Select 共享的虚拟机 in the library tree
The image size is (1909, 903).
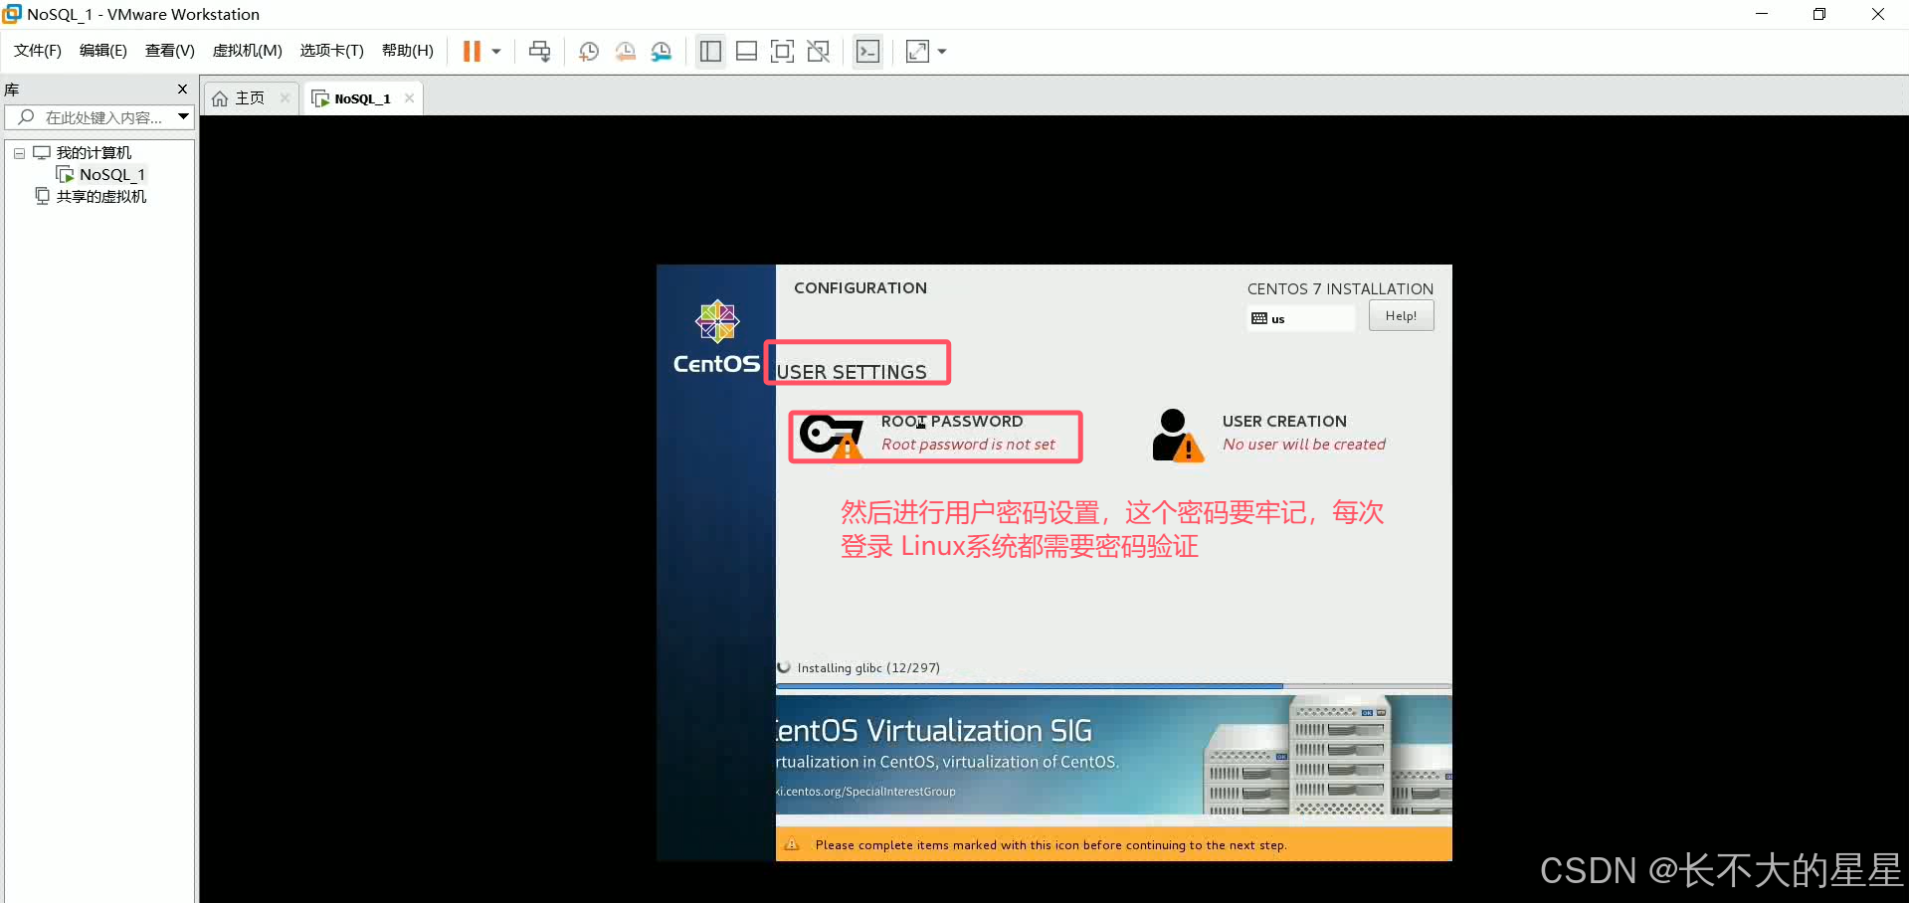click(x=100, y=197)
